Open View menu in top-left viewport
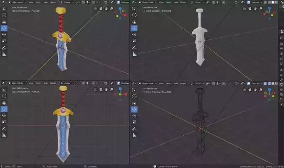Viewport: 284px width, 168px height. (31, 3)
